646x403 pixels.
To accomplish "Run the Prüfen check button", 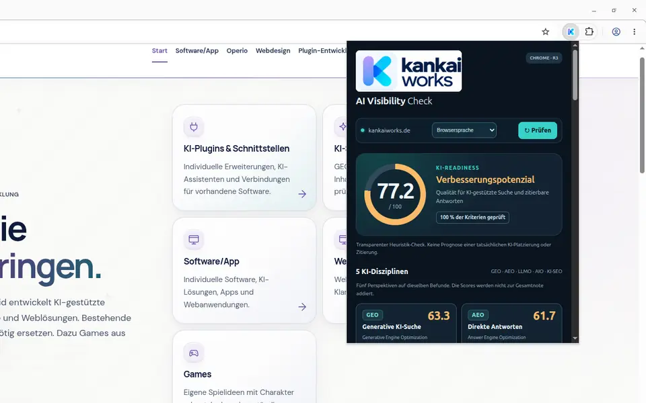I will (538, 130).
